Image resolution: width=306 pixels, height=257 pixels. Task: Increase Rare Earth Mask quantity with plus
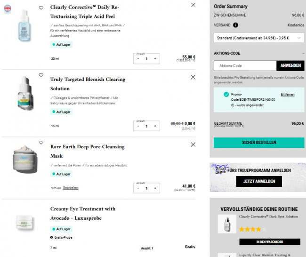coord(155,188)
